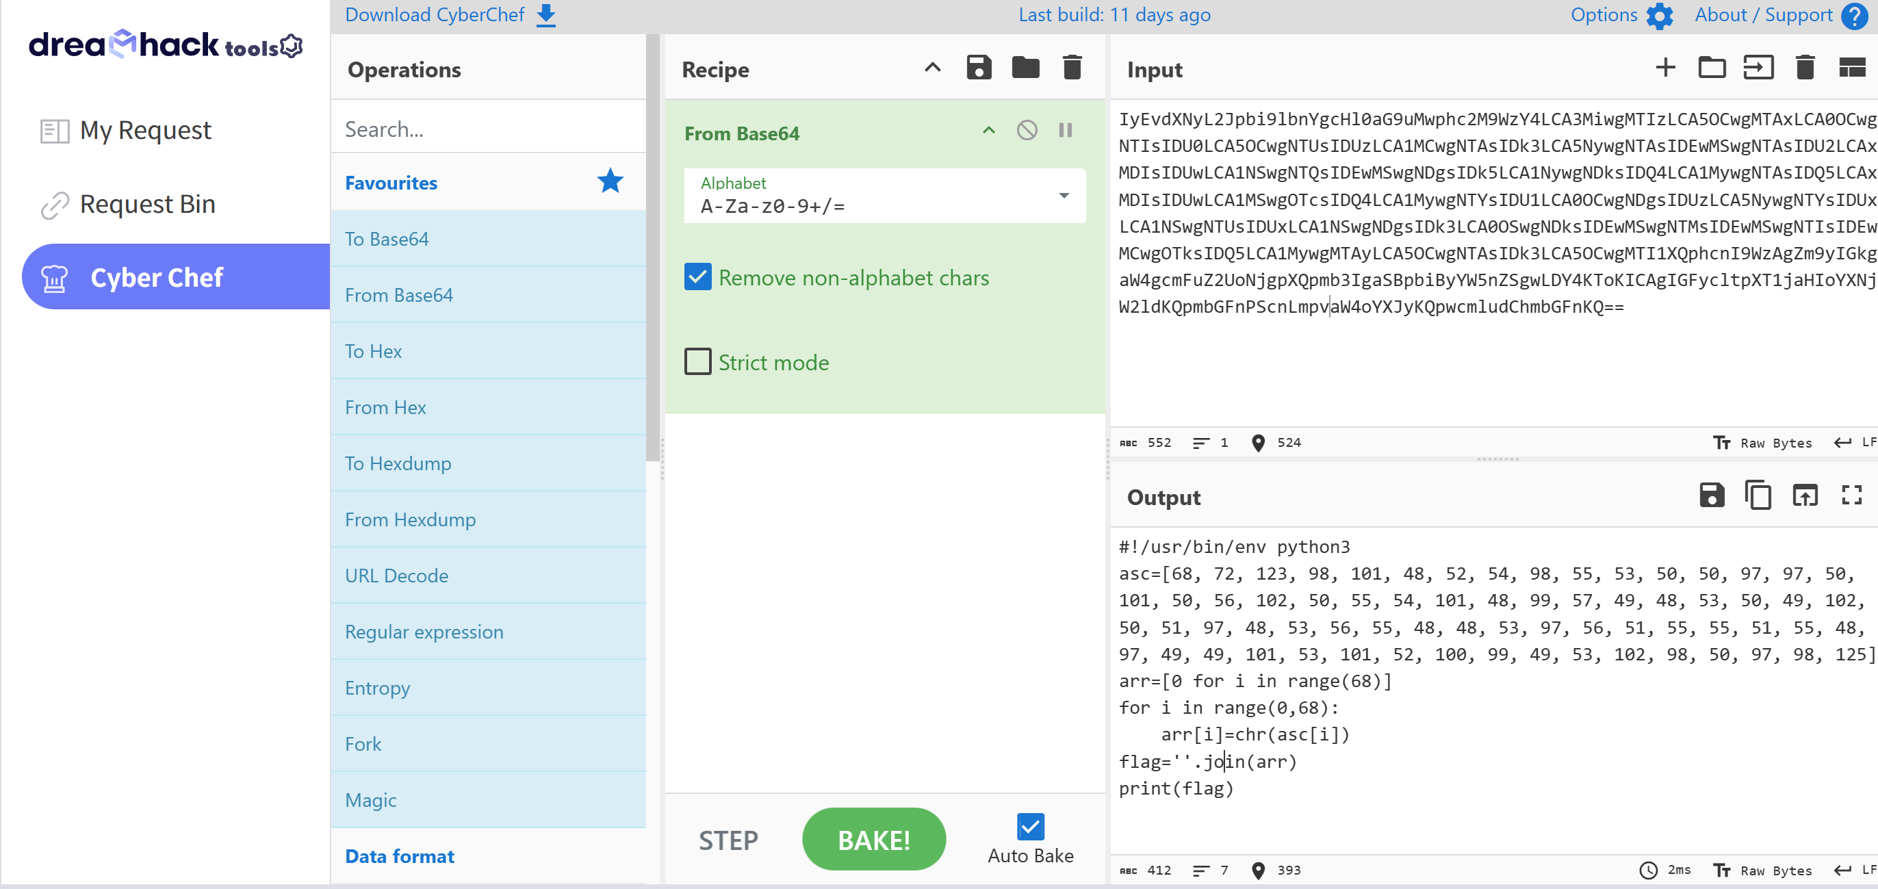The width and height of the screenshot is (1878, 889).
Task: Disable the From Base64 operation
Action: [1027, 131]
